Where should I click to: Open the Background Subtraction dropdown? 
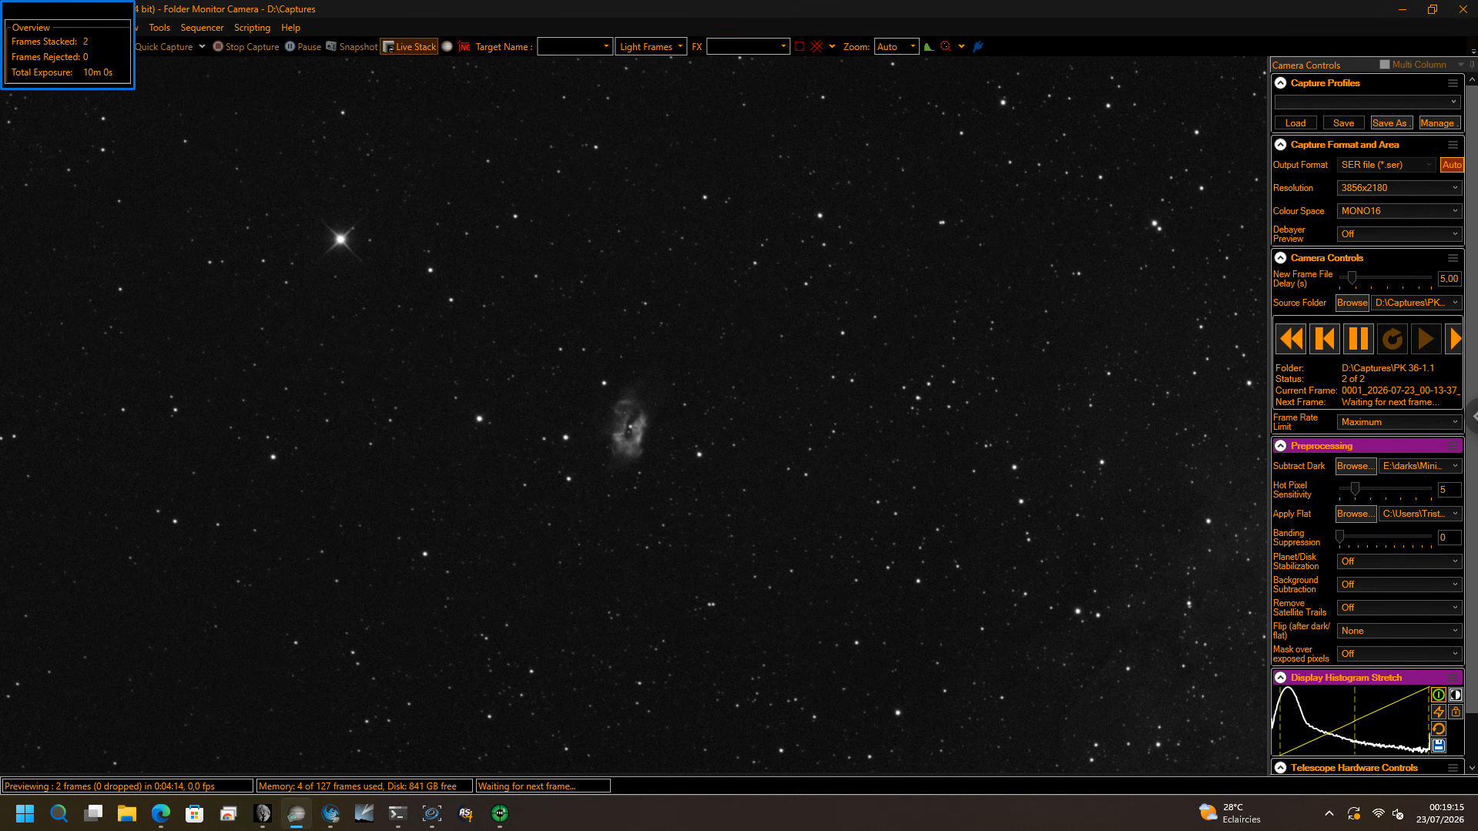1399,585
